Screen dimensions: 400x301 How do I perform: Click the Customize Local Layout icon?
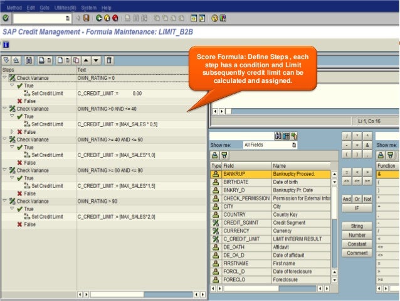[223, 18]
